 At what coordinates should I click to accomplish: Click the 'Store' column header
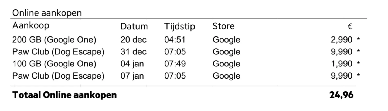223,26
